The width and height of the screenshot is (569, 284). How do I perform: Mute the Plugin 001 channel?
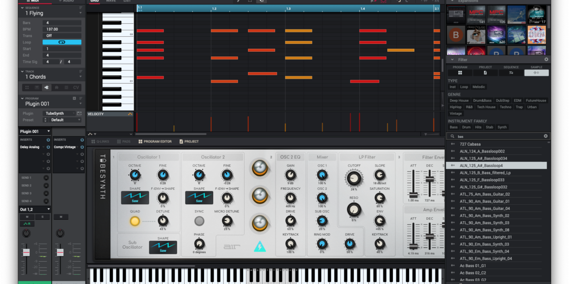(27, 217)
